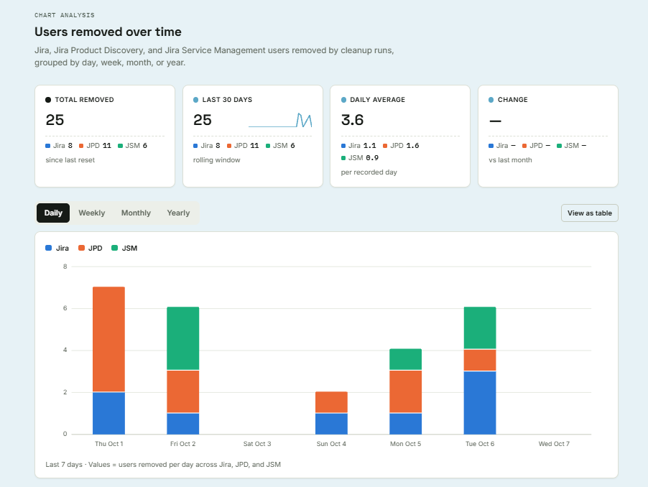Select the blue Jira segment of Thu Oct 1 bar
This screenshot has width=648, height=487.
click(108, 413)
